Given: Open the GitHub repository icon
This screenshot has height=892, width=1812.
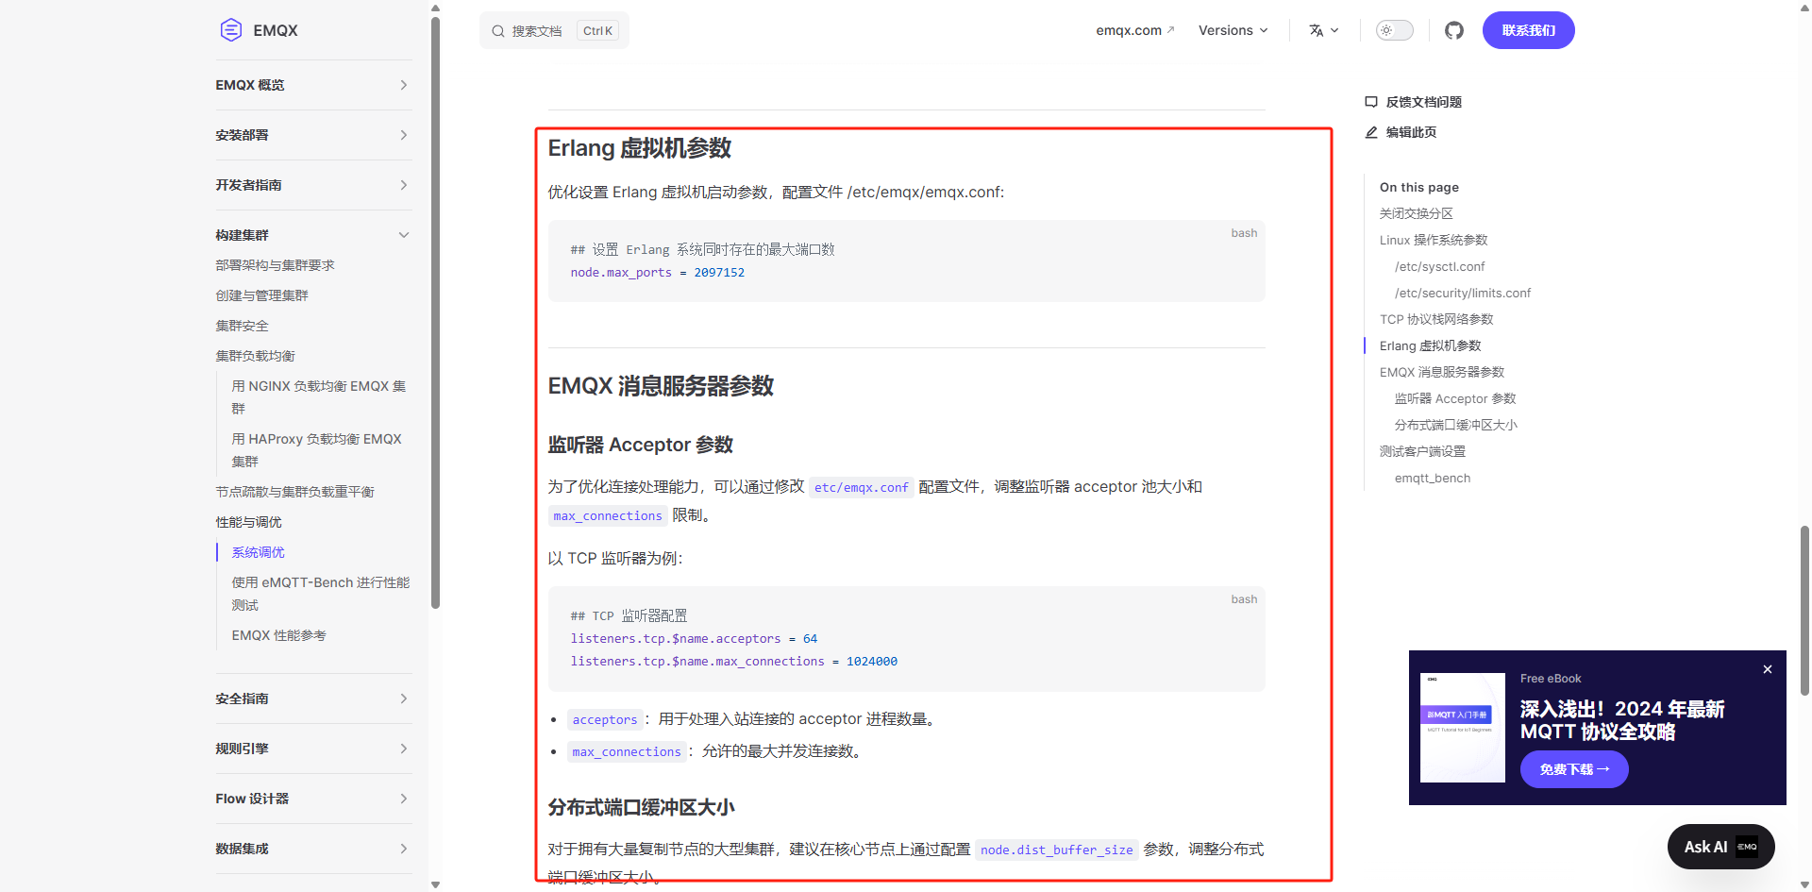Looking at the screenshot, I should (1454, 30).
